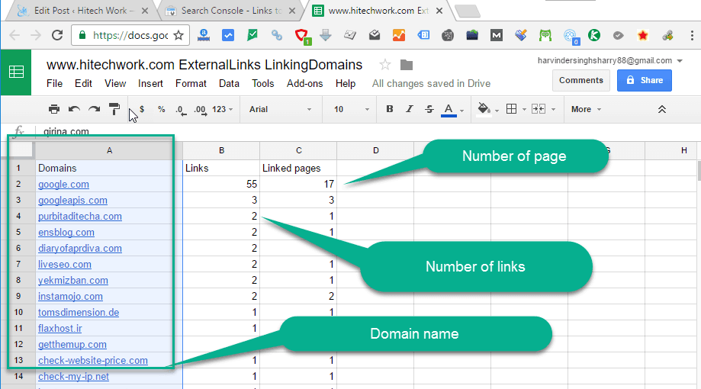Click the vertical scrollbar
The image size is (701, 389).
click(x=698, y=170)
